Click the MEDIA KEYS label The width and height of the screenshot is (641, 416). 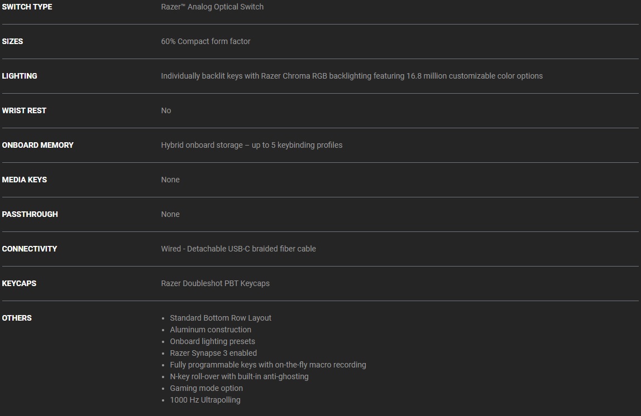coord(24,180)
